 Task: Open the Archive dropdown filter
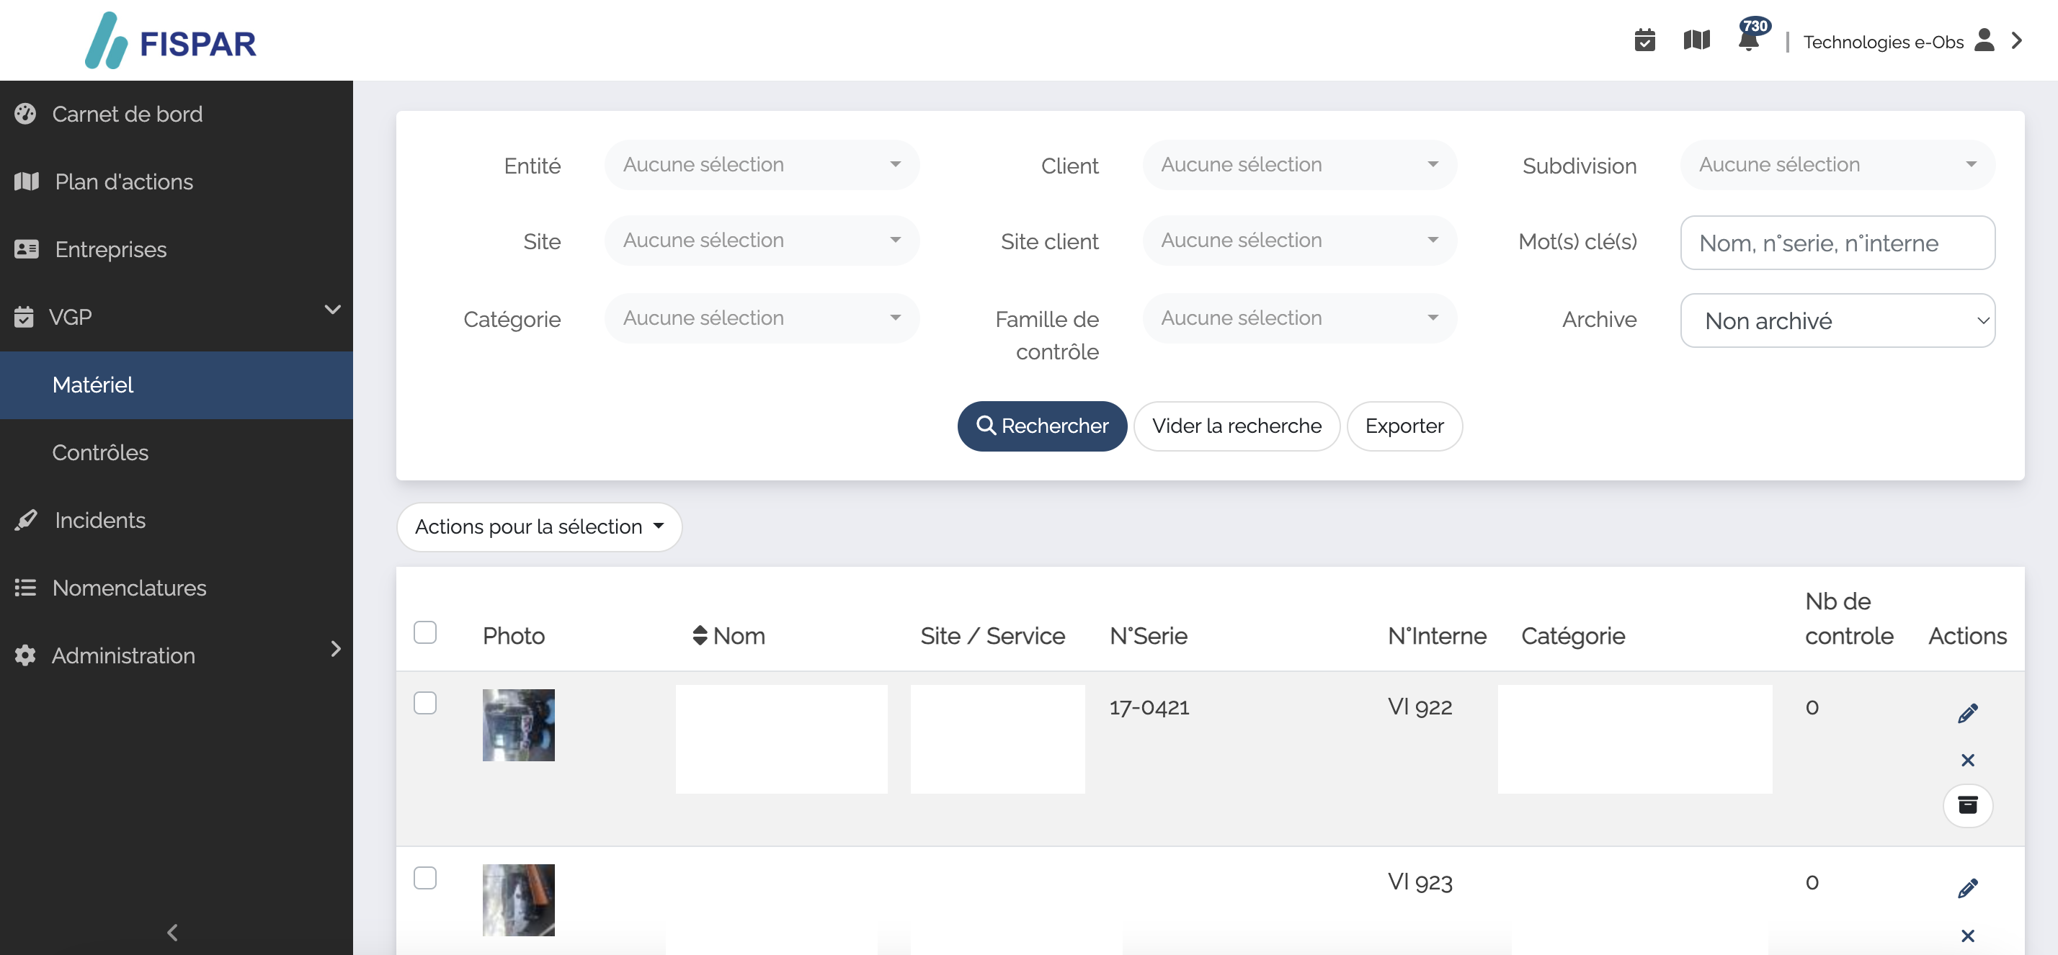click(1836, 319)
